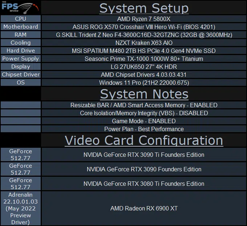Image resolution: width=247 pixels, height=226 pixels.
Task: Click the Core Isolation DISABLED note
Action: [x=144, y=113]
